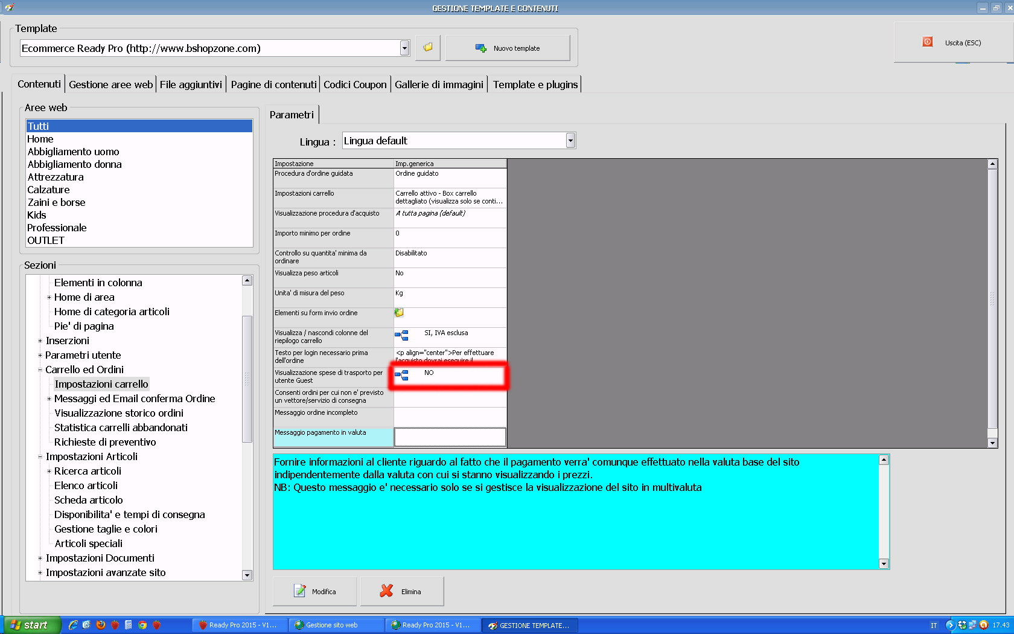
Task: Expand the Ricerca articoli node
Action: pyautogui.click(x=49, y=471)
